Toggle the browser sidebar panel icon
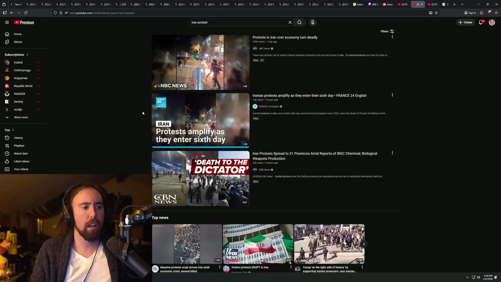This screenshot has width=501, height=282. (x=5, y=13)
